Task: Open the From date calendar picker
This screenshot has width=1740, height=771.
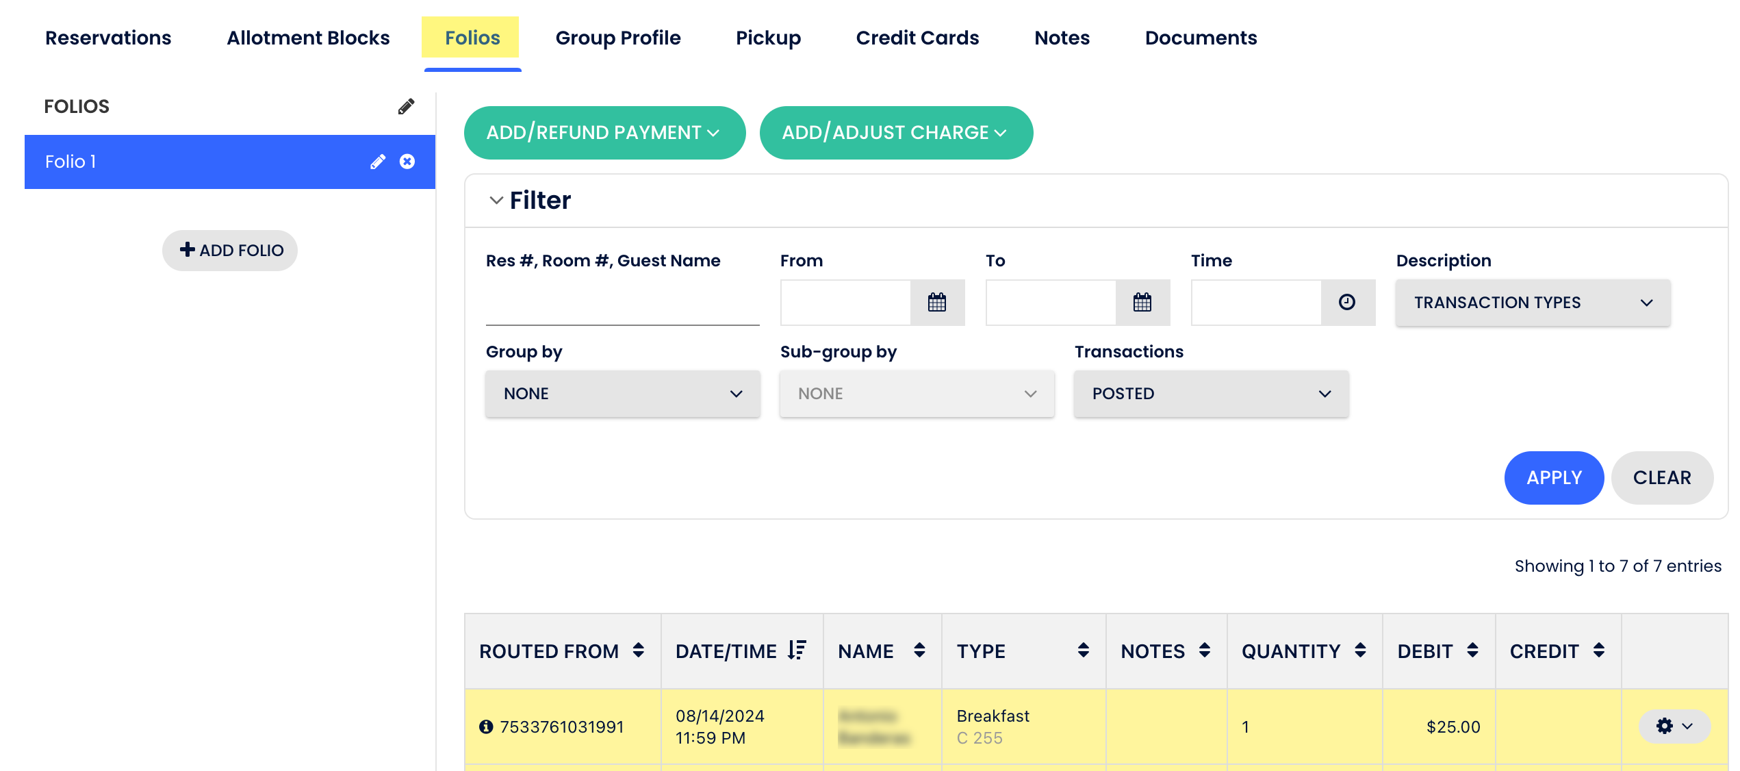Action: tap(937, 303)
